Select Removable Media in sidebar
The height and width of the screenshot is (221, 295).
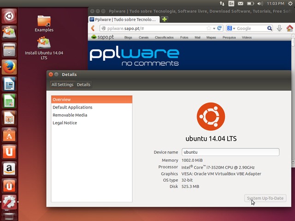92,115
